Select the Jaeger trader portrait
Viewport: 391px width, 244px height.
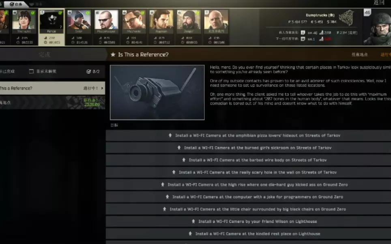tap(189, 22)
